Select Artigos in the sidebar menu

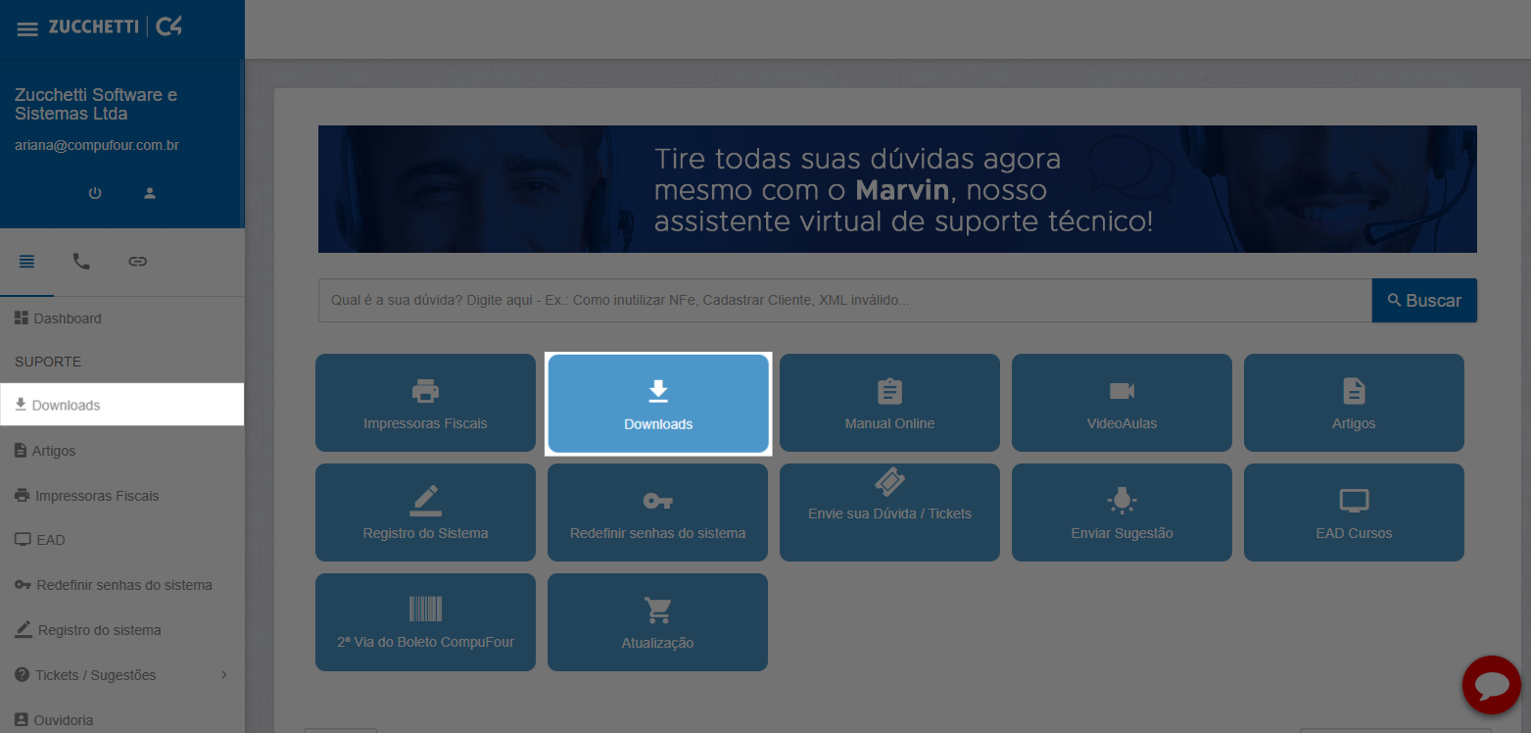pyautogui.click(x=53, y=451)
